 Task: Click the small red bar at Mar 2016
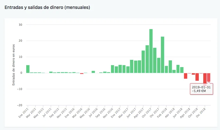[x=82, y=73]
